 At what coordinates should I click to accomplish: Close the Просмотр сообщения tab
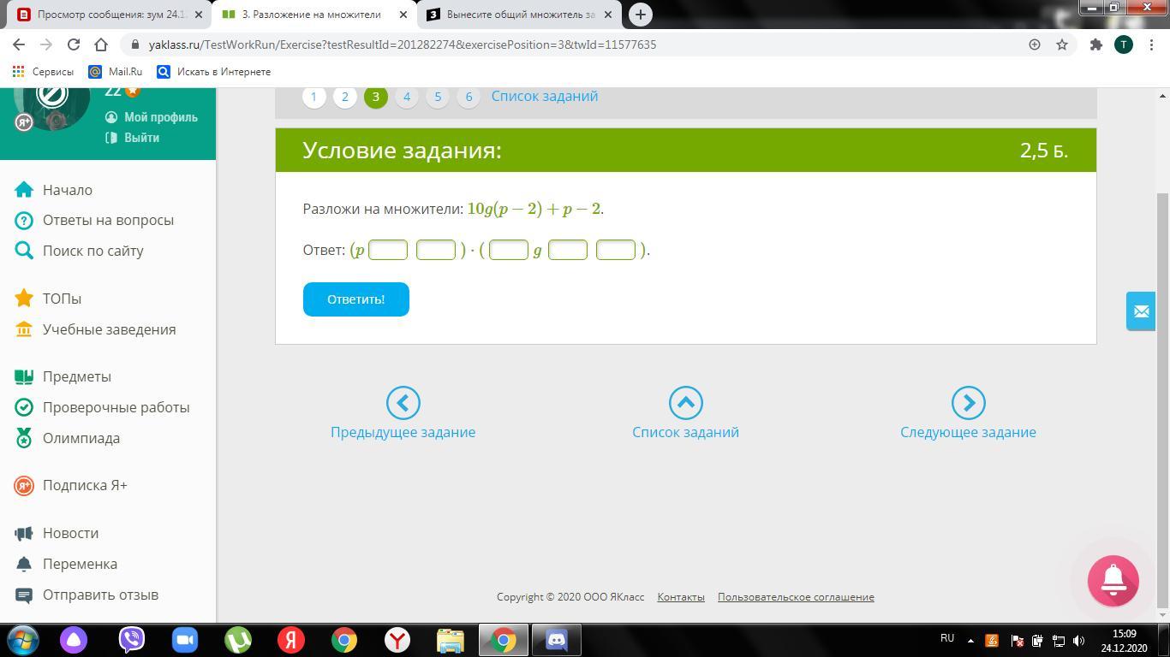click(x=199, y=15)
